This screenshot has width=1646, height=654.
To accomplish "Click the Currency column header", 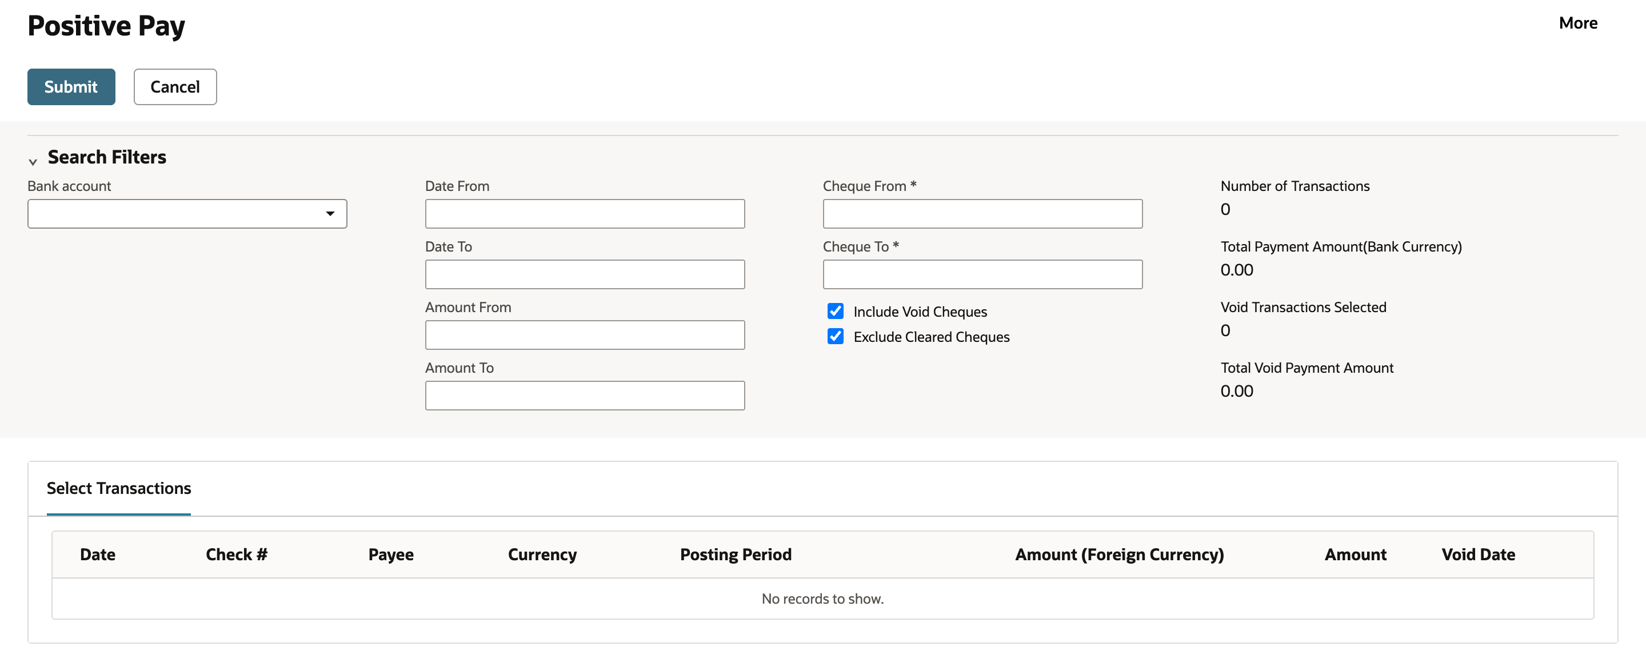I will tap(542, 555).
